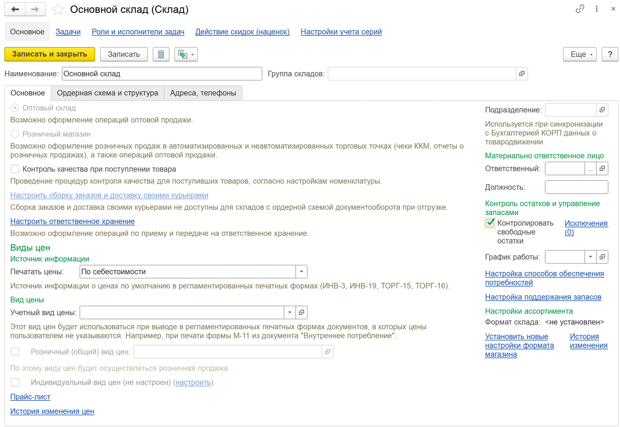620x427 pixels.
Task: Click the Записать button
Action: point(124,54)
